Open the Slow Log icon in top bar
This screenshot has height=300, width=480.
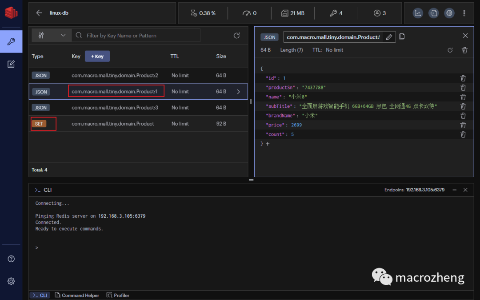click(x=433, y=13)
